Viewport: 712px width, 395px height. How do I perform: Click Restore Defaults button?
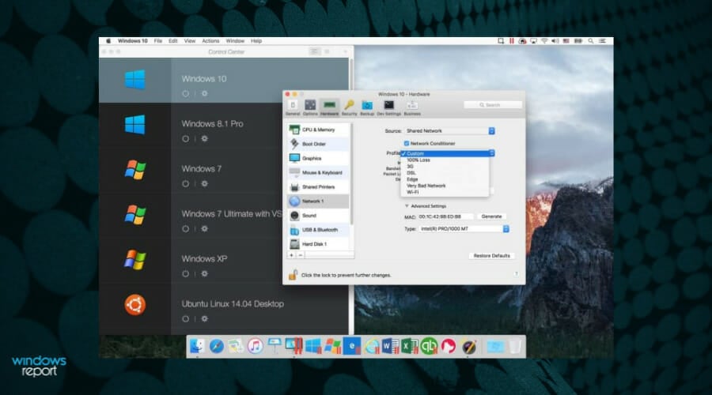click(x=491, y=256)
